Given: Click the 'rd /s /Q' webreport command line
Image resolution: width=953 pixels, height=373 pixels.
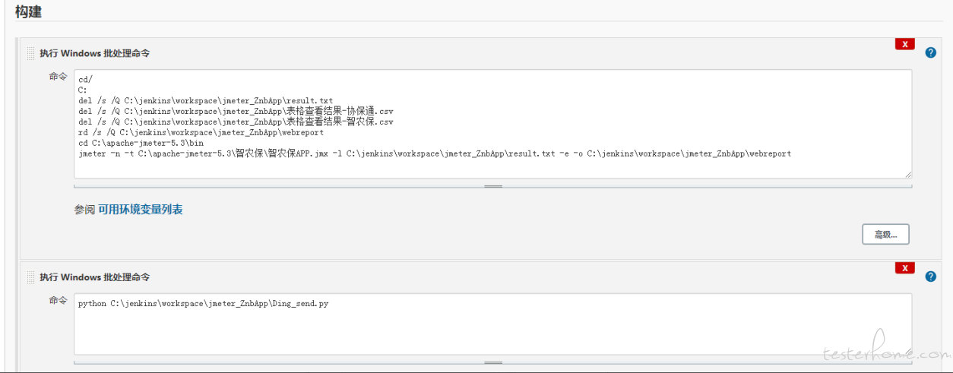Looking at the screenshot, I should [201, 132].
